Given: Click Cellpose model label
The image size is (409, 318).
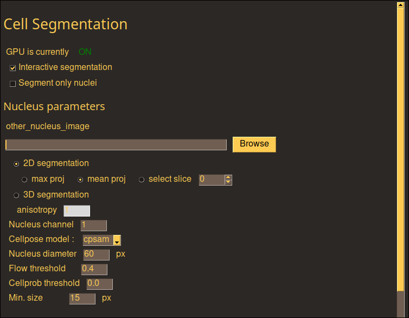Looking at the screenshot, I should coord(41,239).
